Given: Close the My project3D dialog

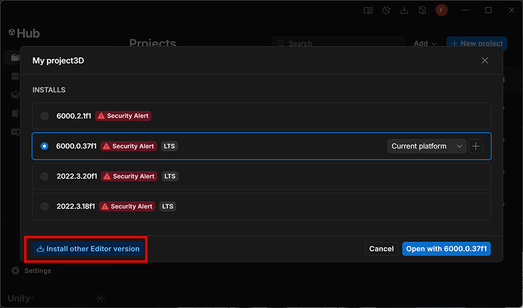Looking at the screenshot, I should (x=484, y=60).
